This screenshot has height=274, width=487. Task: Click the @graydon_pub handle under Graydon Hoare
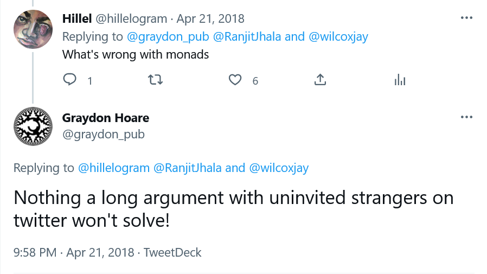coord(104,134)
